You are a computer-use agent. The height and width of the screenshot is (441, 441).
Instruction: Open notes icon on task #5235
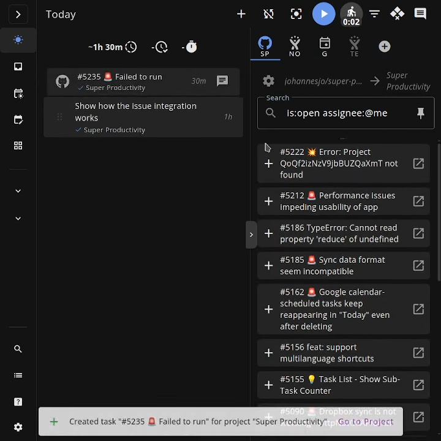(222, 81)
